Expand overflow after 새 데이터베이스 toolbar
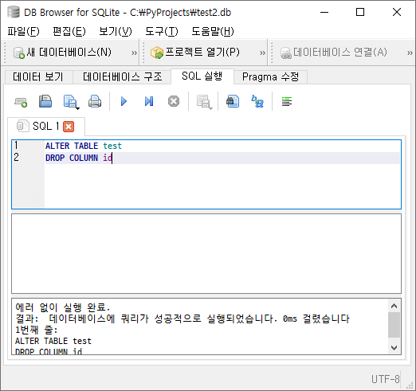416x391 pixels. pyautogui.click(x=134, y=53)
